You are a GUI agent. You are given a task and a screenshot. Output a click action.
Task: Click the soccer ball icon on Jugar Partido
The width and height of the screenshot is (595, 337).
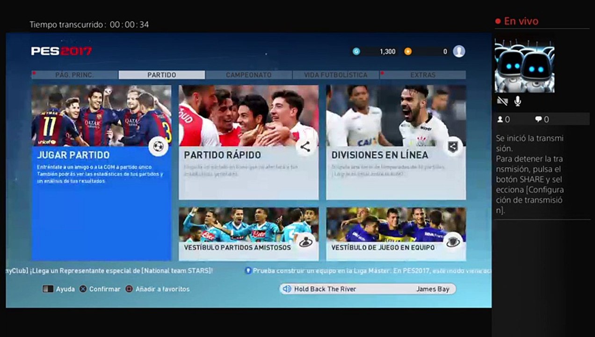coord(159,147)
